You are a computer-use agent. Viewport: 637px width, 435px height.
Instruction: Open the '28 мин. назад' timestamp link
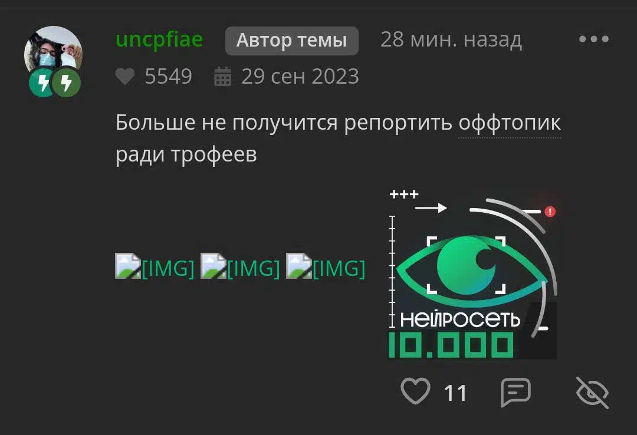click(451, 40)
